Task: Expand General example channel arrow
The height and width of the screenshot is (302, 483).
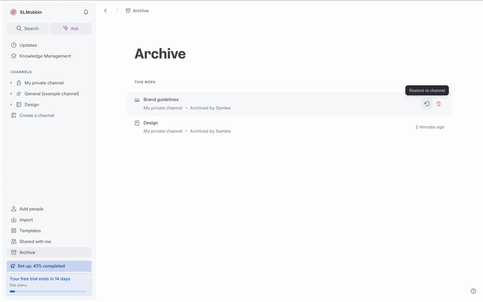Action: (x=11, y=94)
